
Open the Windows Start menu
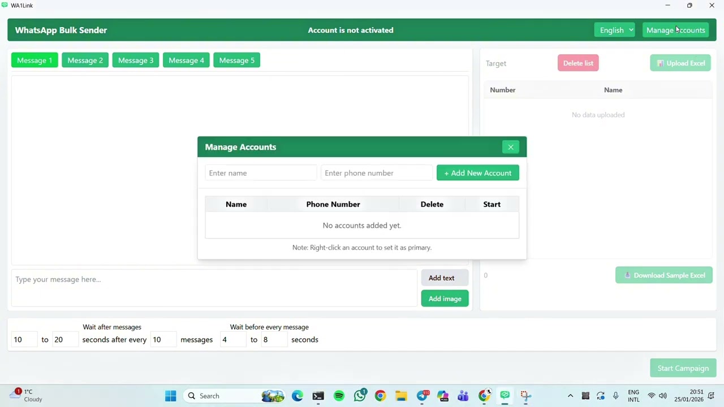point(170,396)
